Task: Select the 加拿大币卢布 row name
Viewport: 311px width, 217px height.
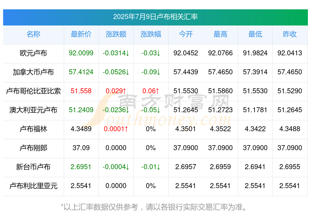Action: click(x=33, y=72)
